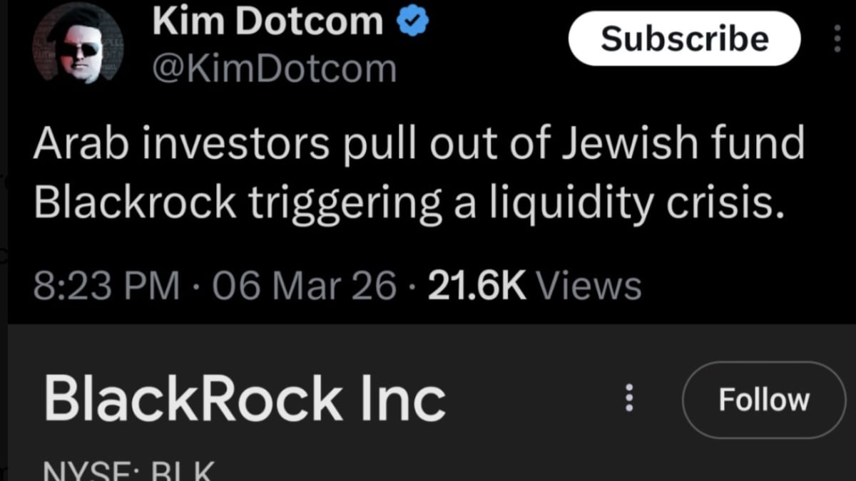The width and height of the screenshot is (856, 481).
Task: Open the BlackRock Inc heading
Action: (x=245, y=399)
